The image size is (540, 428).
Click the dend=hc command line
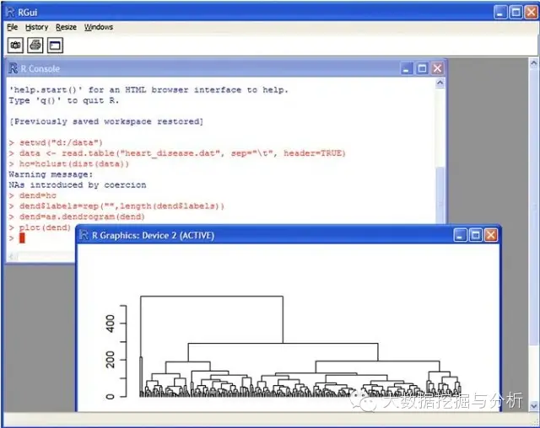pos(32,195)
